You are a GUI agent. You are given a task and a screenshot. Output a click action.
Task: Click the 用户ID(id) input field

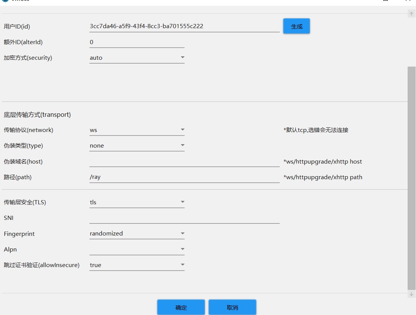pyautogui.click(x=184, y=26)
